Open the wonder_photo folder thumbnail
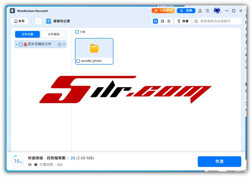This screenshot has width=252, height=177. click(94, 48)
